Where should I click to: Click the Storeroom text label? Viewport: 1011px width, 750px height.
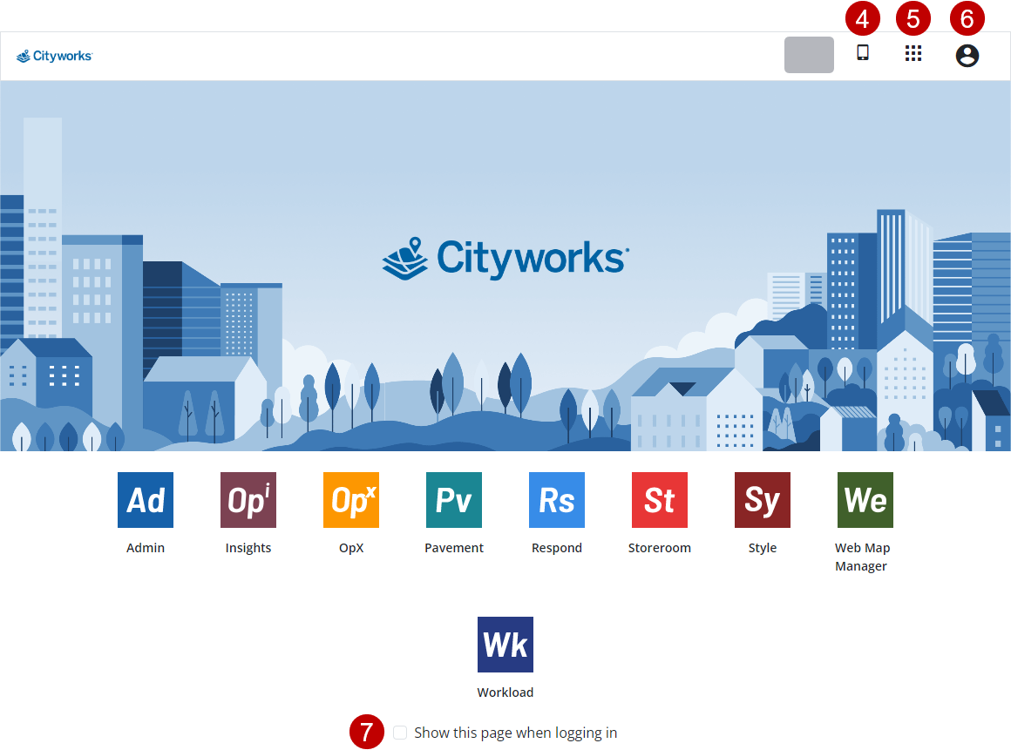[x=660, y=548]
